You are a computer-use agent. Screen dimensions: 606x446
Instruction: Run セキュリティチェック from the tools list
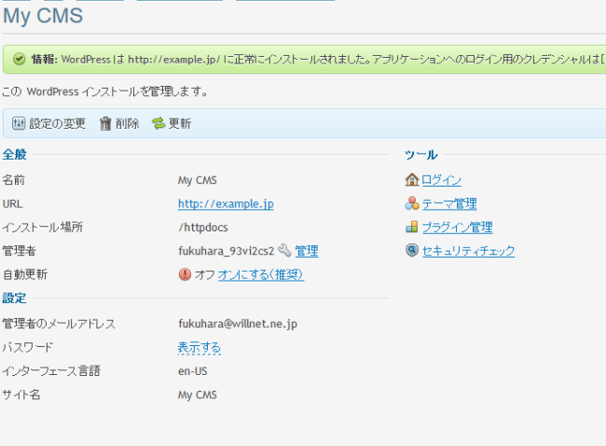468,251
